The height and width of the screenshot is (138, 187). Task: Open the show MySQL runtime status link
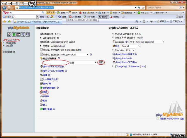pos(53,66)
